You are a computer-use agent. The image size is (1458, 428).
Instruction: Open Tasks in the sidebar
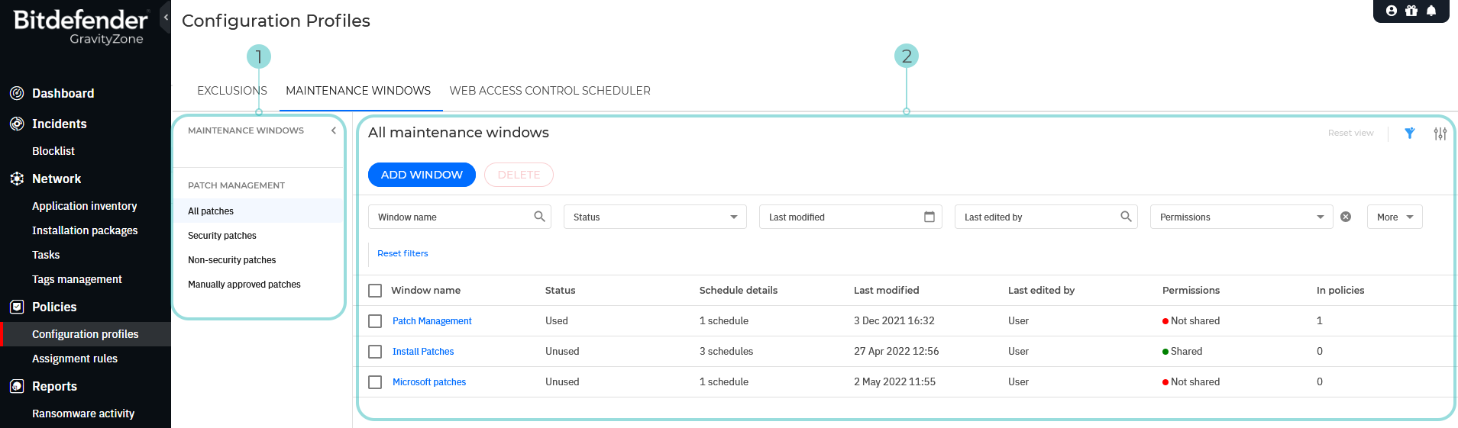point(46,255)
